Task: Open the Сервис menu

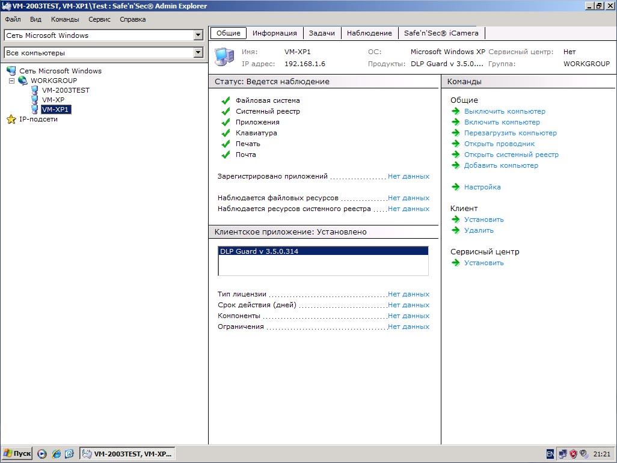Action: pyautogui.click(x=99, y=19)
